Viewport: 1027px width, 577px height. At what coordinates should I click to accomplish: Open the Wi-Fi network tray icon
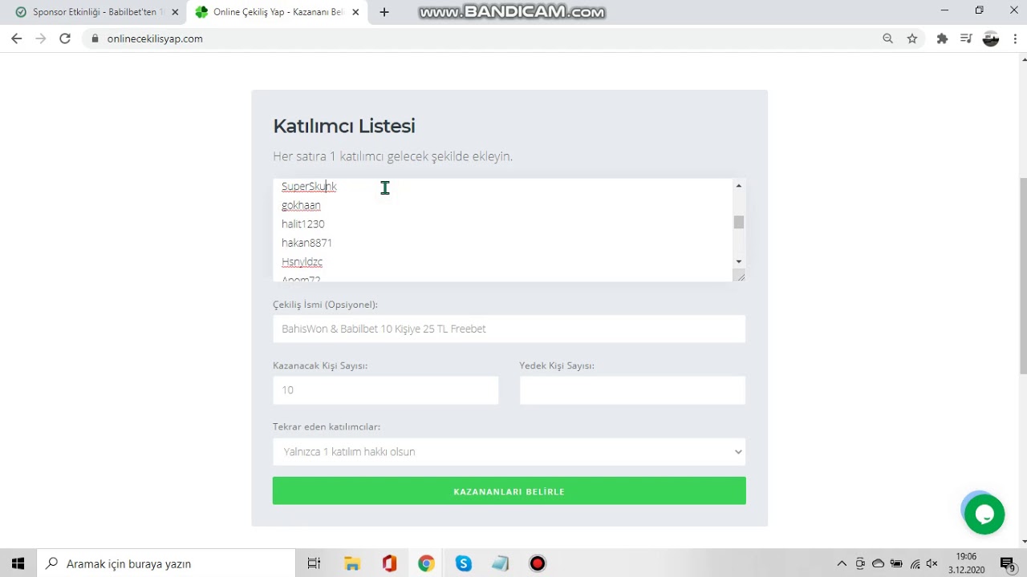[x=915, y=563]
